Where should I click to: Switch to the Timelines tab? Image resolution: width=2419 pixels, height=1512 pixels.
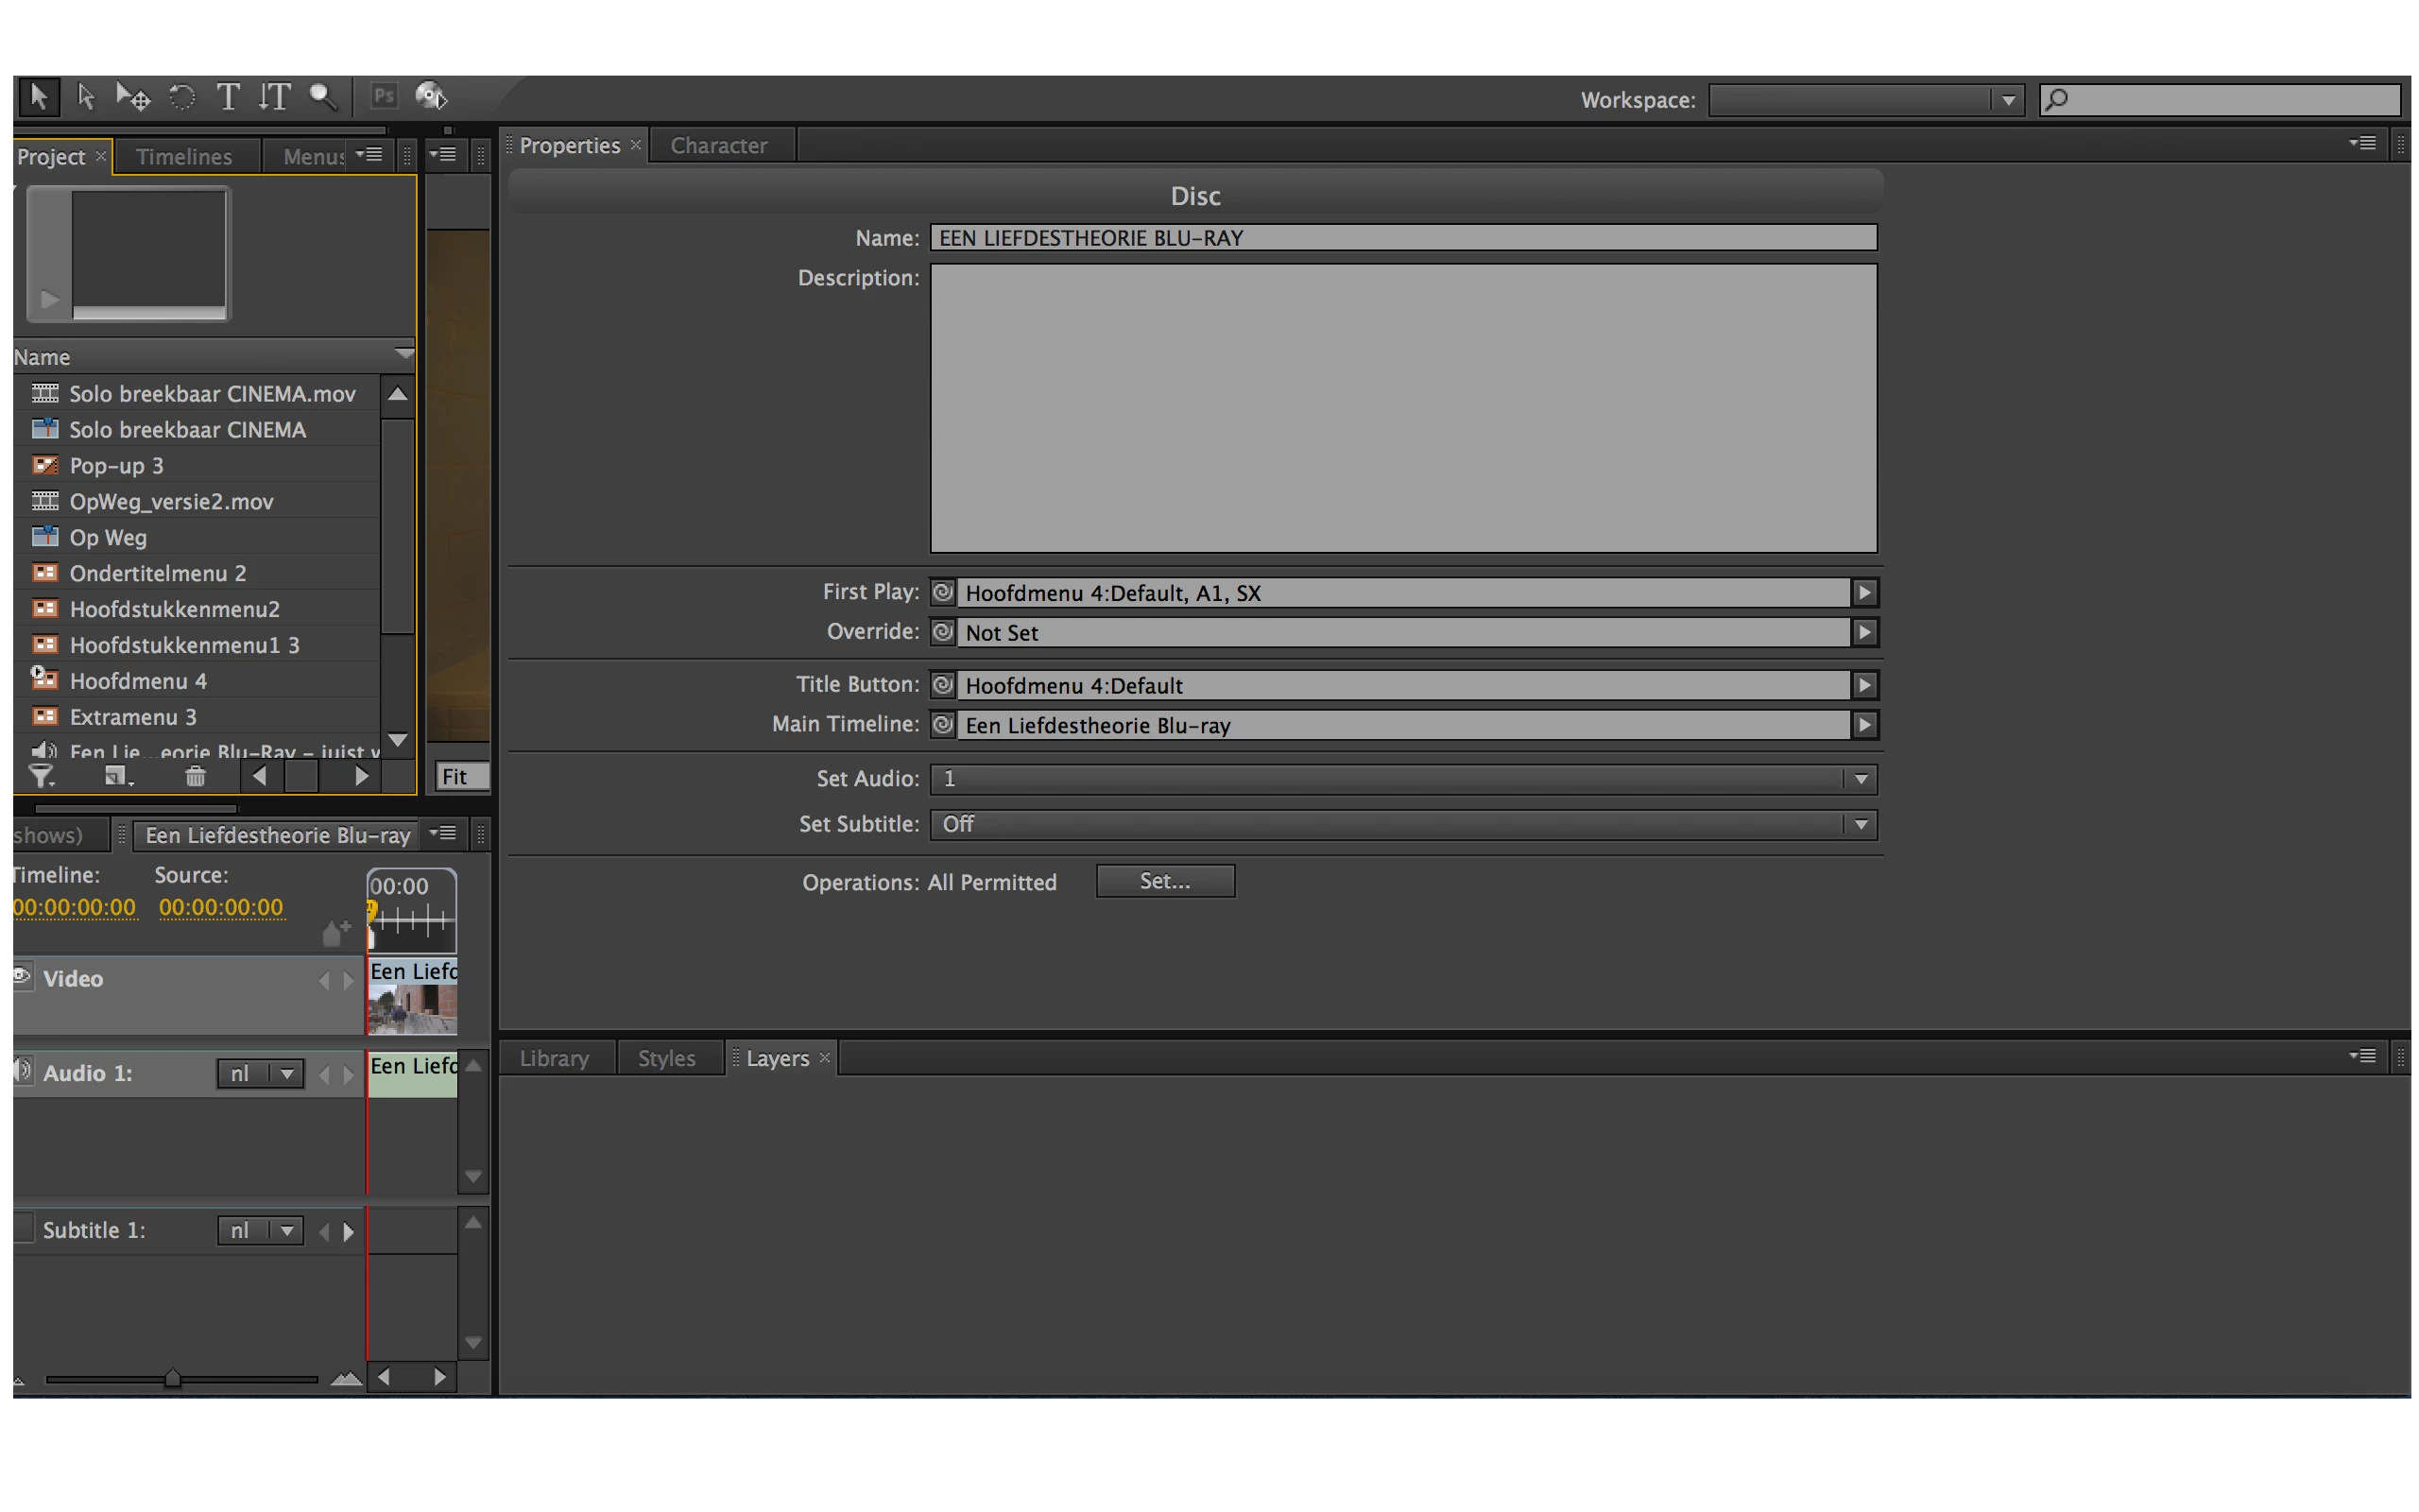(184, 157)
